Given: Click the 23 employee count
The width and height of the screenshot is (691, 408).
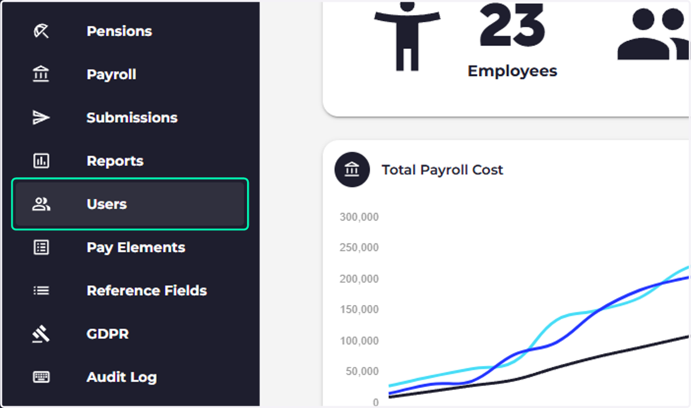Looking at the screenshot, I should point(512,25).
